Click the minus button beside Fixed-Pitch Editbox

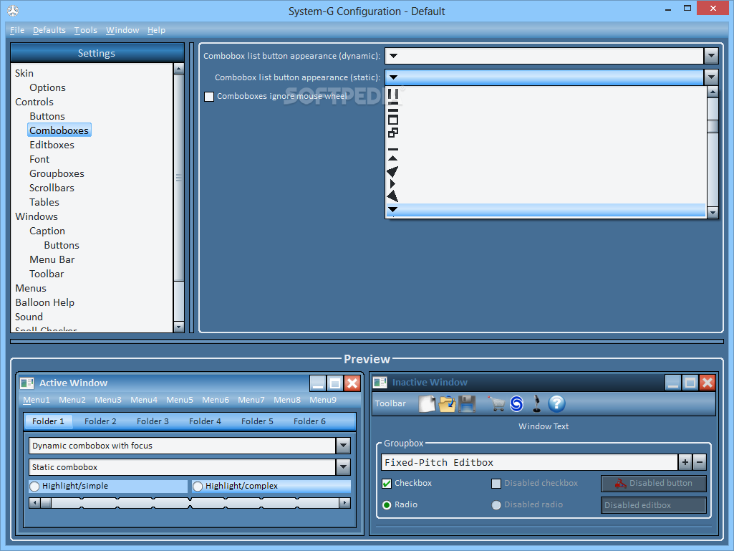tap(700, 462)
